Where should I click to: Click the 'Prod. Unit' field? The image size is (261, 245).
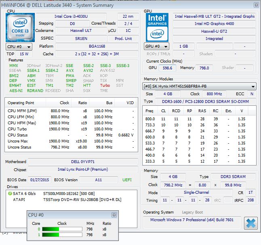pos(123,39)
